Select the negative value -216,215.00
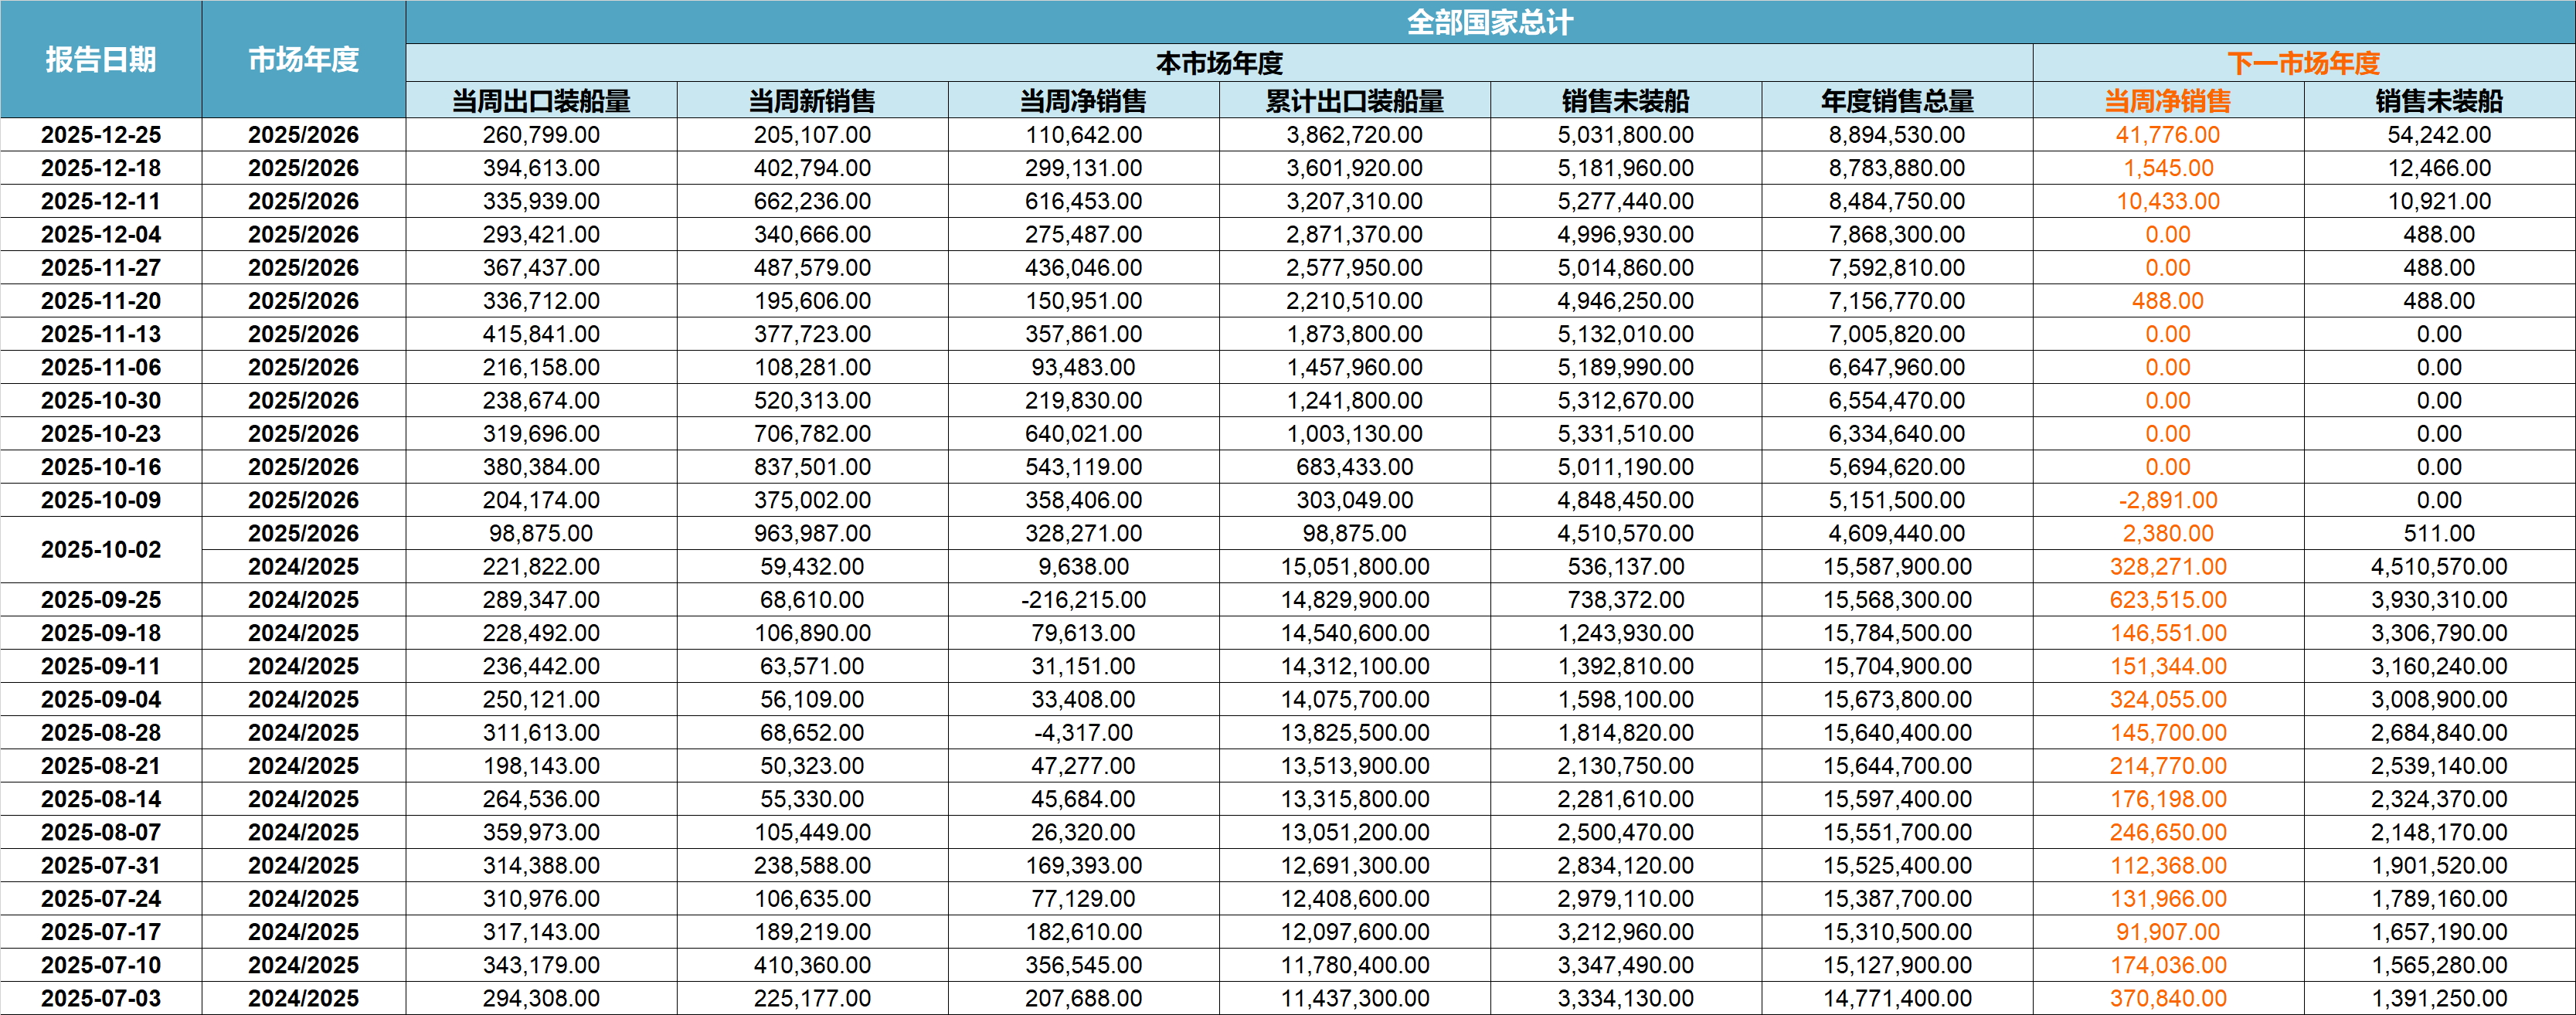 1083,600
